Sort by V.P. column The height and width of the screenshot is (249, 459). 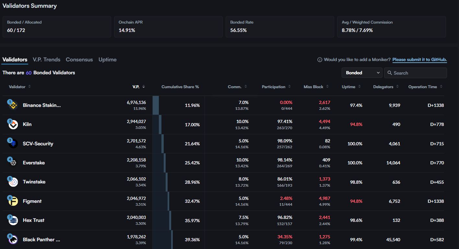pyautogui.click(x=139, y=87)
